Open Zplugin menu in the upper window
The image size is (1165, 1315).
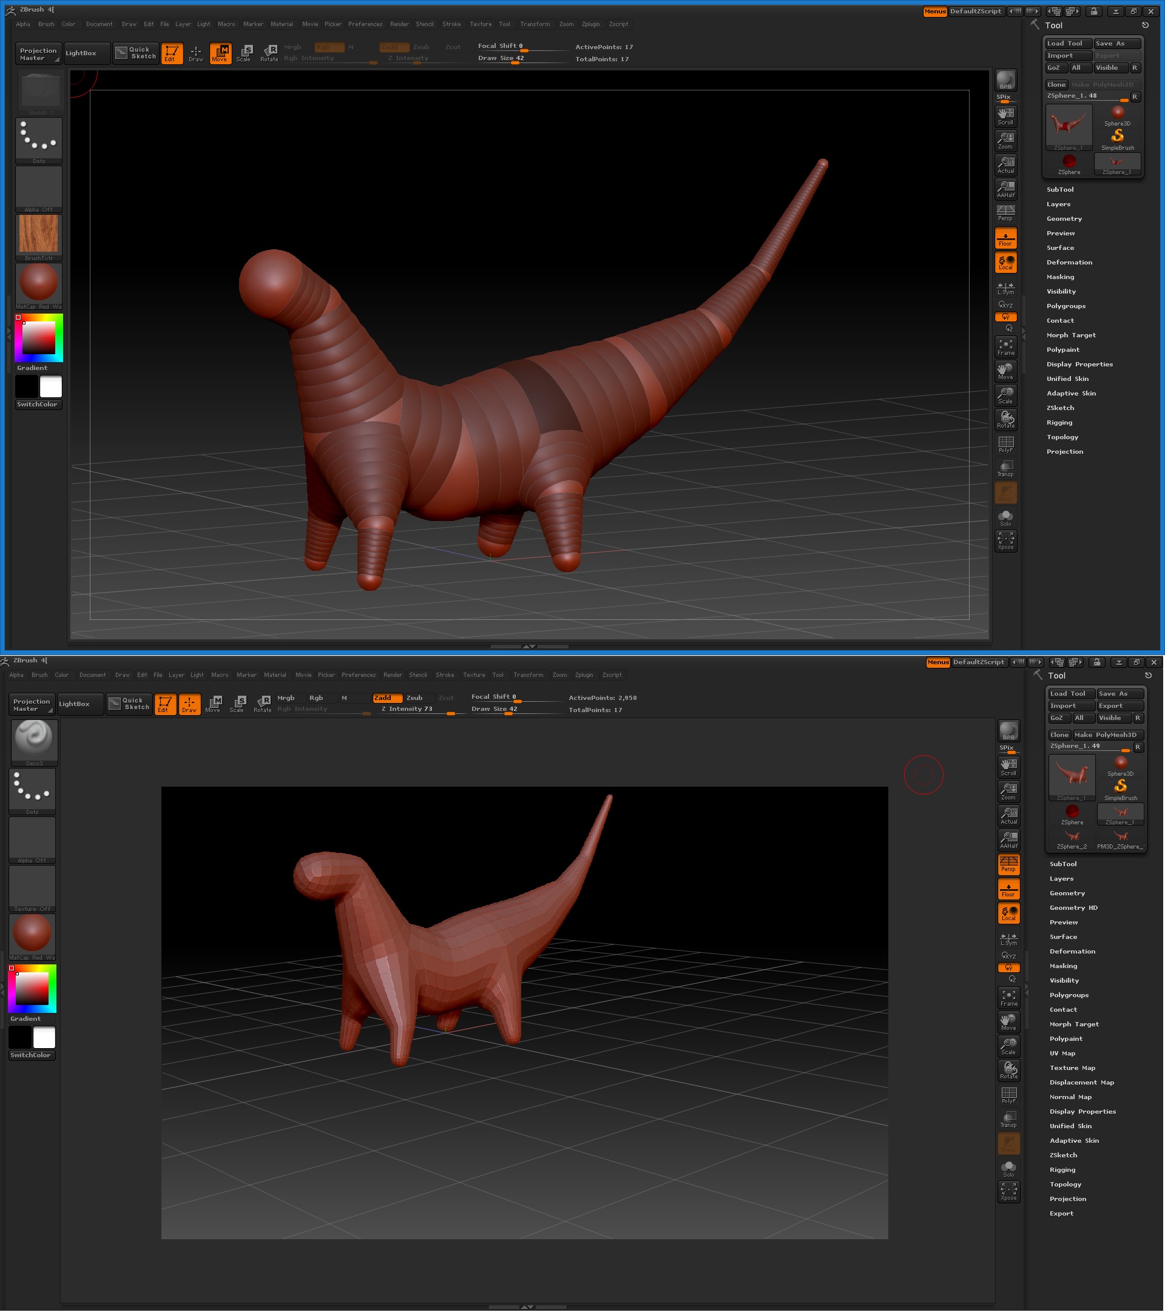[x=590, y=24]
